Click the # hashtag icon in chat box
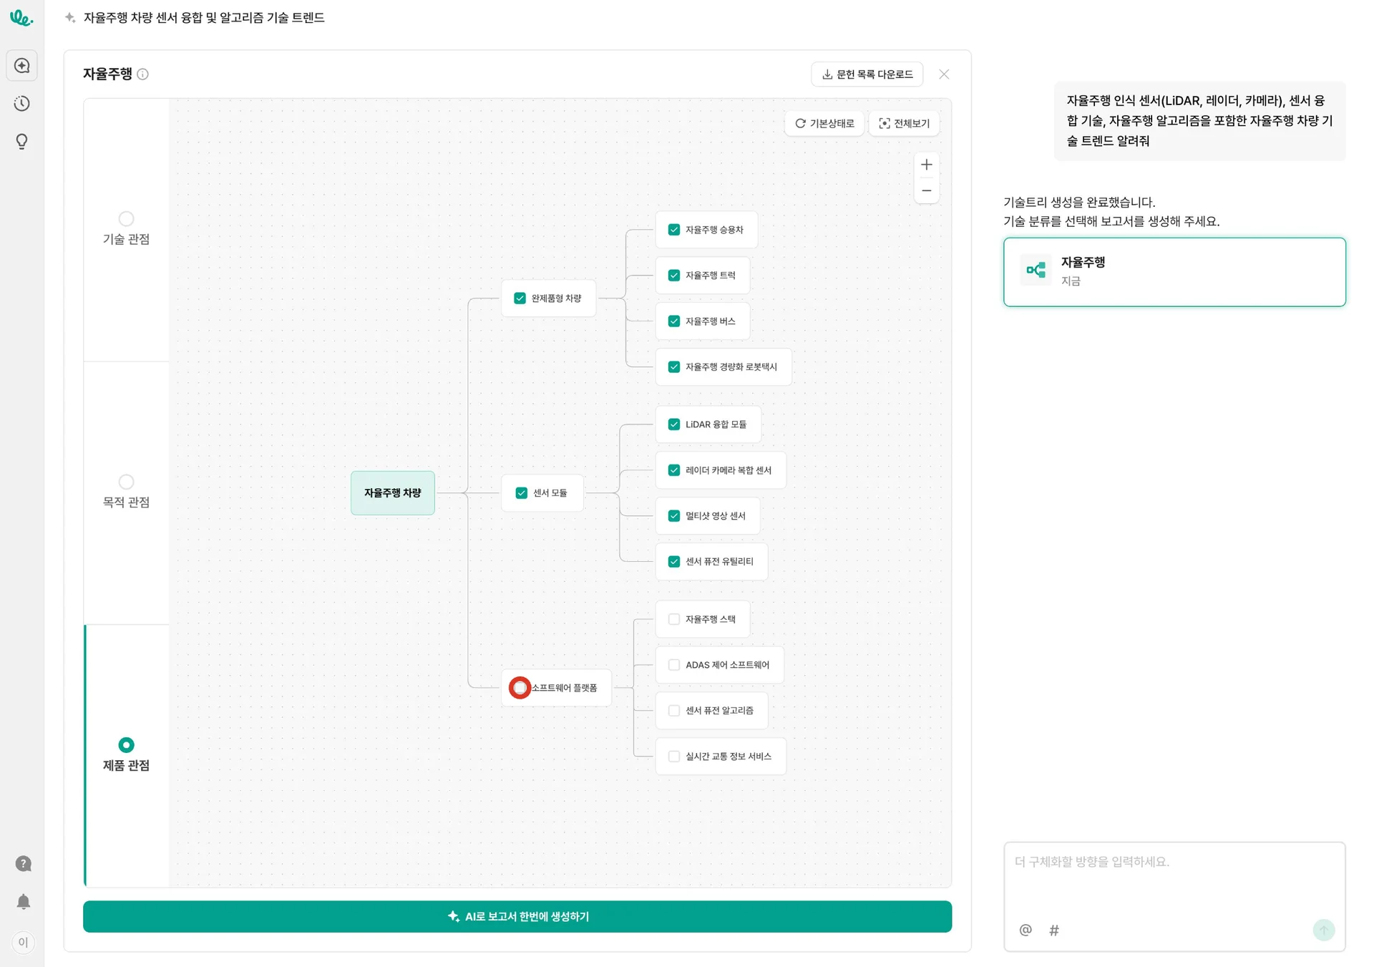The height and width of the screenshot is (967, 1374). pos(1054,930)
